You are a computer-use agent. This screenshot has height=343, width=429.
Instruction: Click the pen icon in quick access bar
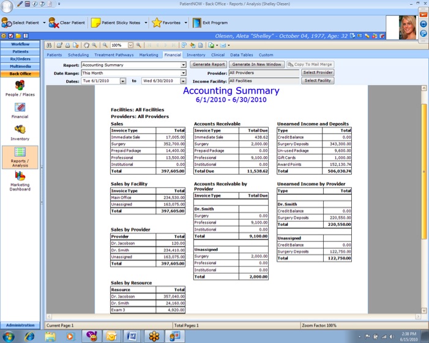(20, 4)
